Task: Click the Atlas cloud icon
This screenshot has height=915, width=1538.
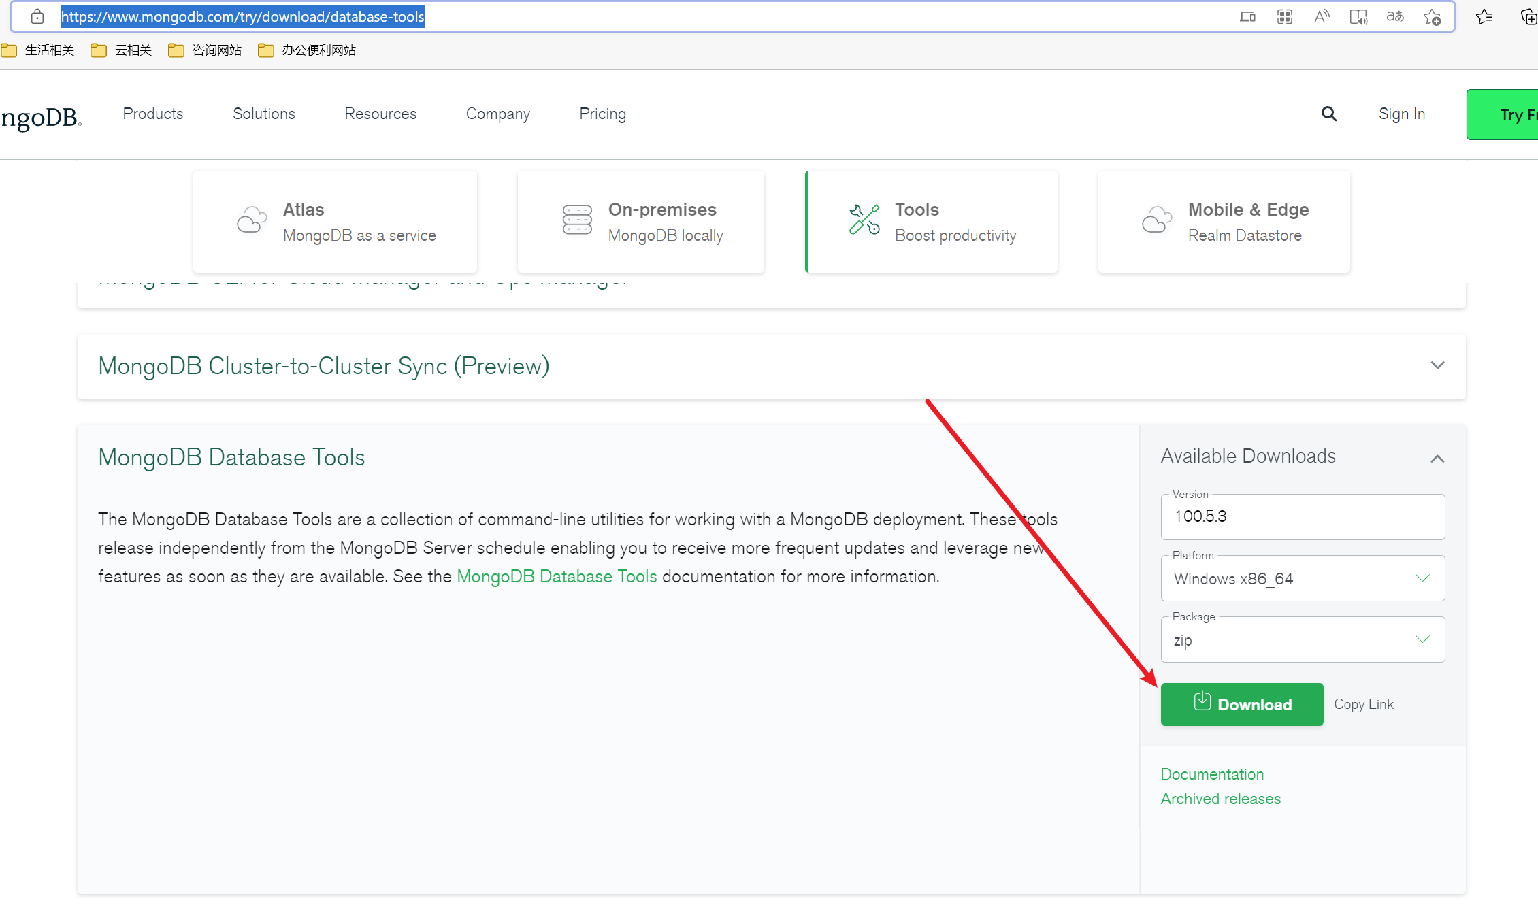Action: (x=251, y=220)
